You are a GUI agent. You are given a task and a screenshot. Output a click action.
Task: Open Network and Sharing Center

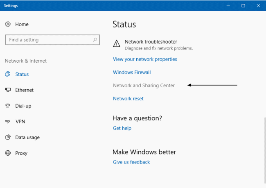144,86
